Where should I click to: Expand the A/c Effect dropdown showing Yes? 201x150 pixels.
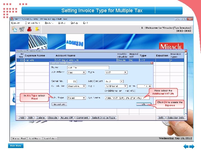pos(84,72)
